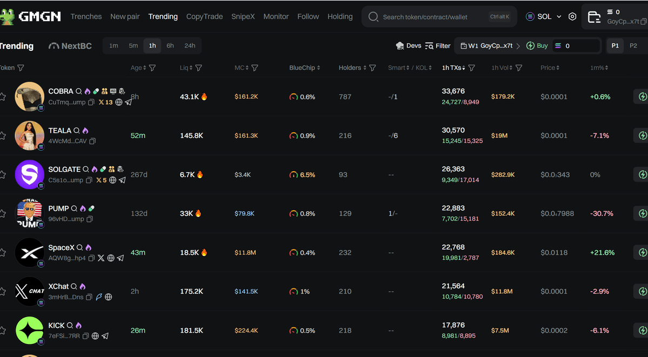The image size is (648, 357).
Task: Open the Liq column filter funnel
Action: click(x=199, y=68)
